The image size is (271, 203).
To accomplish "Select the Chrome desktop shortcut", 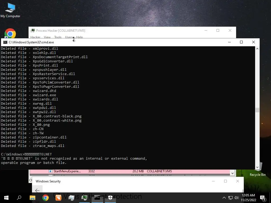I will pos(10,33).
